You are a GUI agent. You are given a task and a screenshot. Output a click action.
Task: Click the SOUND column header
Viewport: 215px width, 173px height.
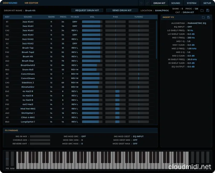[28, 17]
